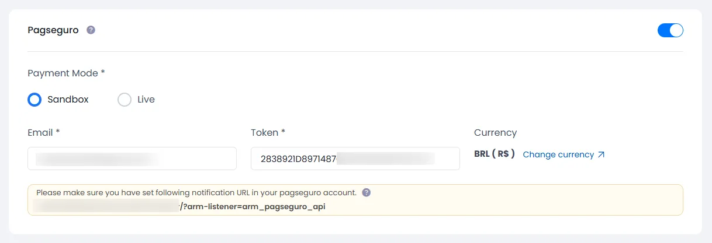The height and width of the screenshot is (243, 712).
Task: Click the help icon beside Pagseguro title
Action: point(91,30)
